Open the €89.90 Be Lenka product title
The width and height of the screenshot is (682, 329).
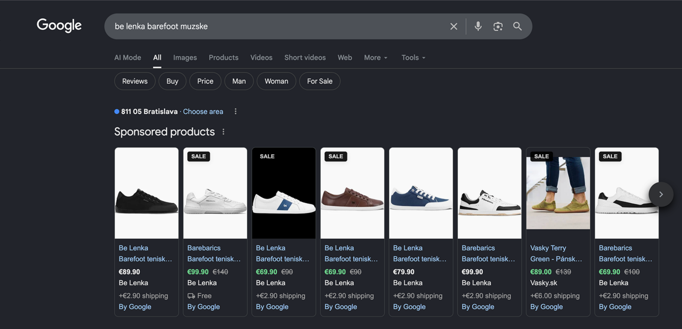pyautogui.click(x=145, y=253)
